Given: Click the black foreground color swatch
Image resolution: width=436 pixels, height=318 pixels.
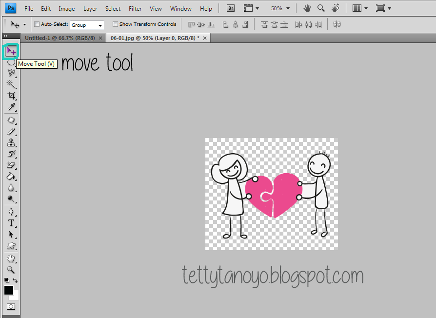Looking at the screenshot, I should click(9, 290).
